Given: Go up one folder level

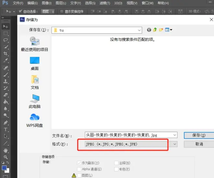Looking at the screenshot, I should point(155,29).
